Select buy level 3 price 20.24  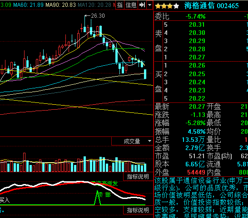click(197, 82)
